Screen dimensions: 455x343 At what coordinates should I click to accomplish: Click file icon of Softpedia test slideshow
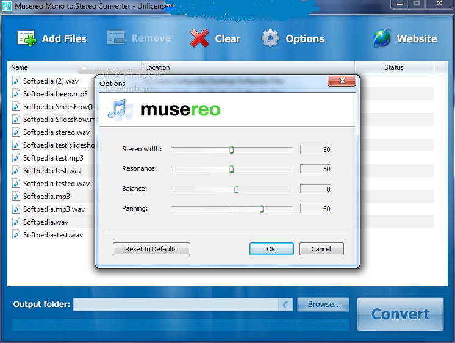click(x=16, y=145)
